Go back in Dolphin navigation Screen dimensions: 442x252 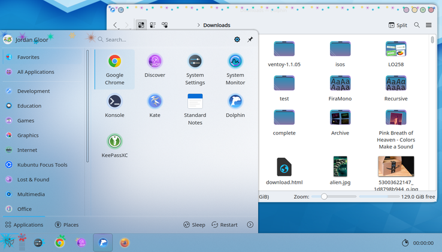click(x=116, y=25)
